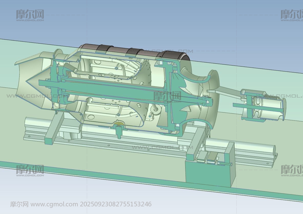Open the www.cgmol.com footer link
Viewport: 303px width, 214px height.
click(54, 204)
